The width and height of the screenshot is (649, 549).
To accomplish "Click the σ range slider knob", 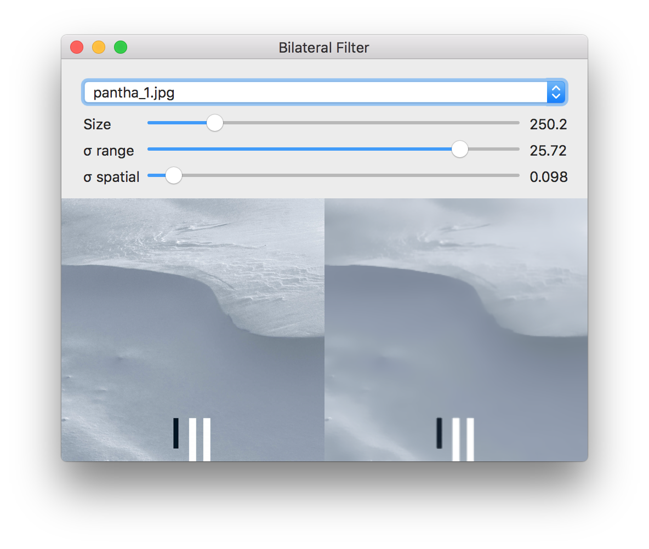I will click(459, 149).
